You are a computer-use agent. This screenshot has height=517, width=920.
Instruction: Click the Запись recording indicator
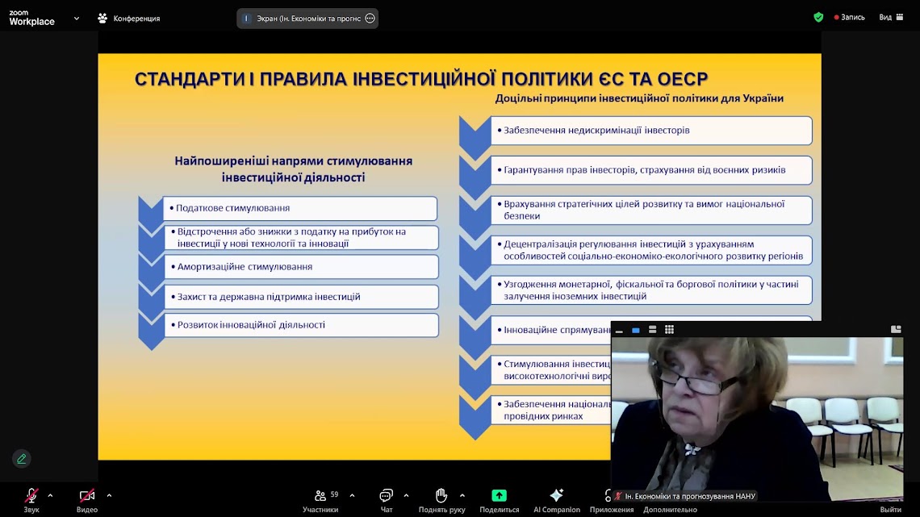pyautogui.click(x=849, y=18)
